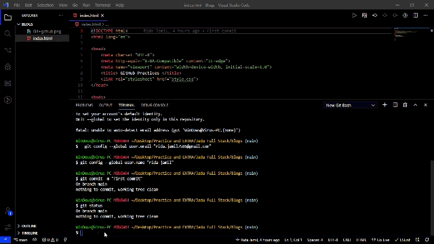
Task: Close the terminal panel
Action: click(426, 105)
